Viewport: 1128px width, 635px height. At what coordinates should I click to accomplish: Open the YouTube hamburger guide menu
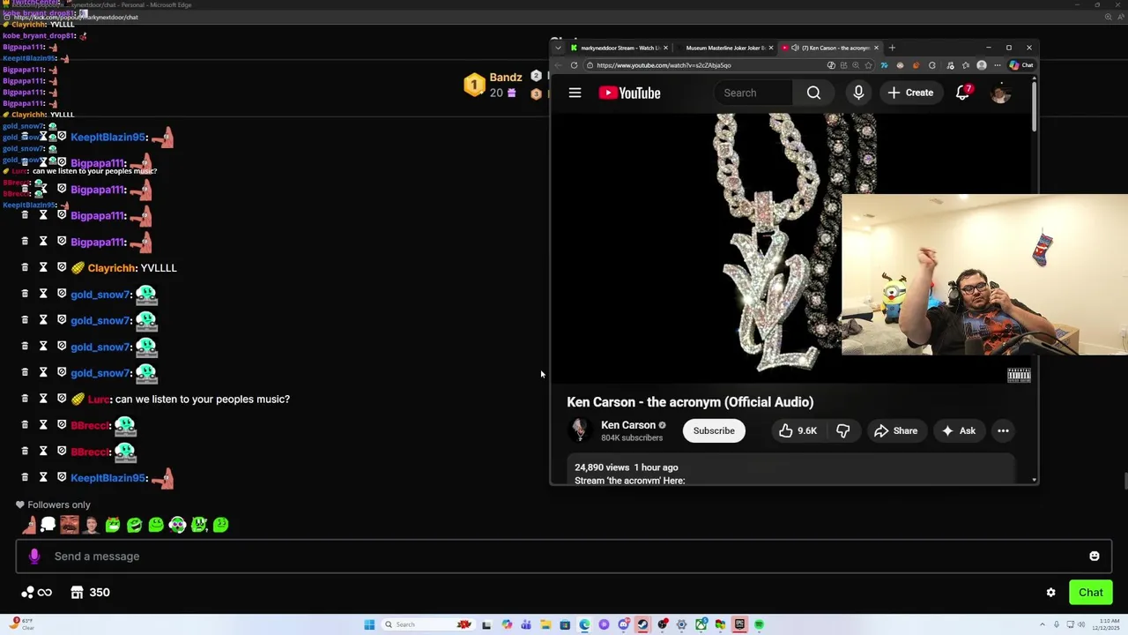pos(575,93)
